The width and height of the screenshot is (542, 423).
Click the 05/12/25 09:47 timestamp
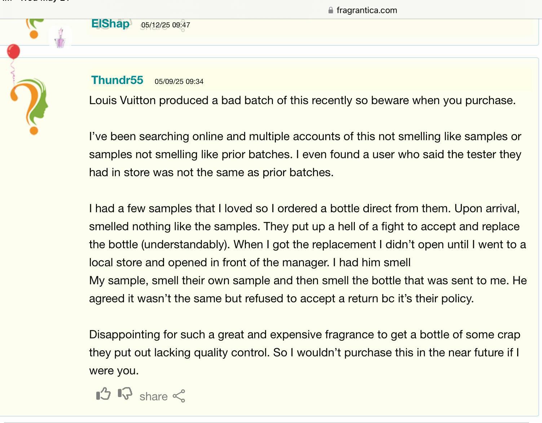coord(166,25)
